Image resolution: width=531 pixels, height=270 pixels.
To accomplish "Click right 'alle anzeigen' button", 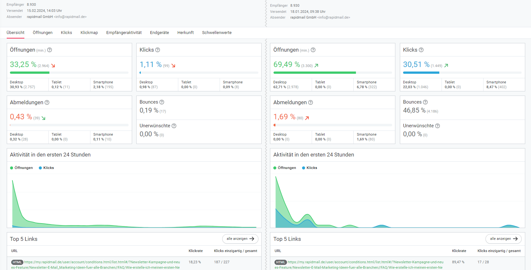I will click(503, 239).
